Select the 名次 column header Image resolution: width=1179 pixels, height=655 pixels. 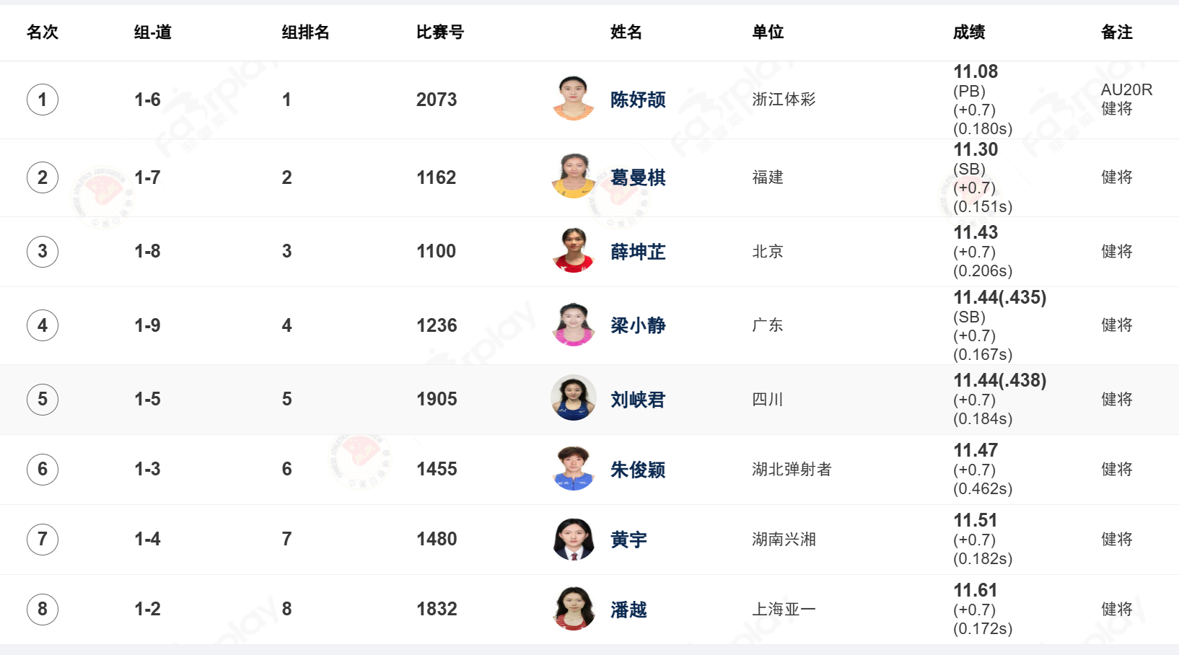43,32
